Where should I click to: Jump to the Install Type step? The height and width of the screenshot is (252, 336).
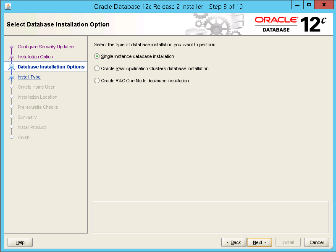point(29,77)
